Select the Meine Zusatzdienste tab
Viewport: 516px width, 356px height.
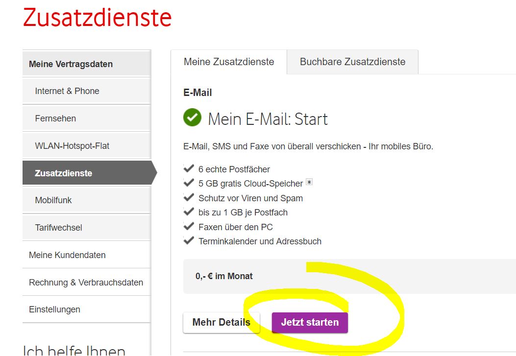[x=229, y=62]
